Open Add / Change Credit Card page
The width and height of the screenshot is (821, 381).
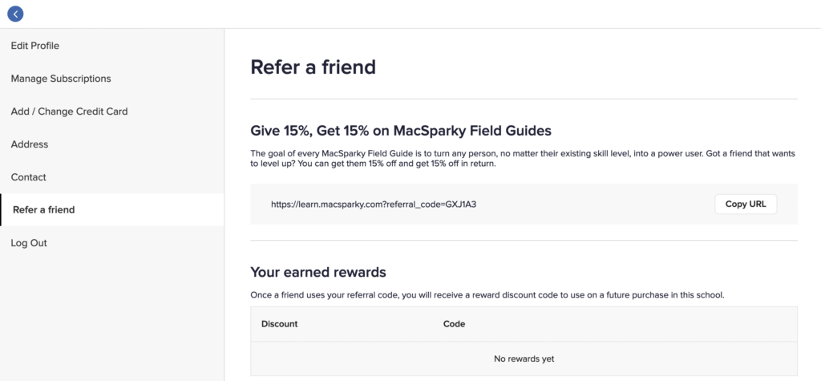pos(69,111)
